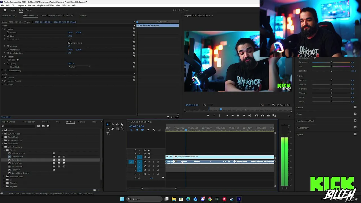Select Film Dissolve transition
This screenshot has width=361, height=203.
coord(17,167)
